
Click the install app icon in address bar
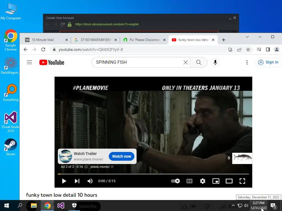(231, 49)
